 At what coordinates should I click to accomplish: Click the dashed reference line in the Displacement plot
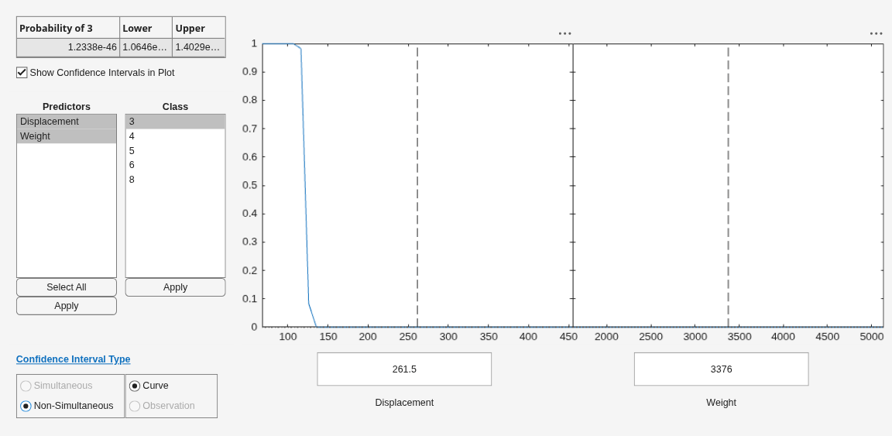(417, 185)
